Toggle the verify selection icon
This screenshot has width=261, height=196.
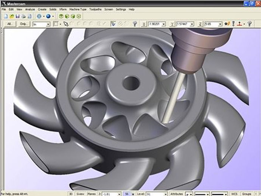coord(113,24)
